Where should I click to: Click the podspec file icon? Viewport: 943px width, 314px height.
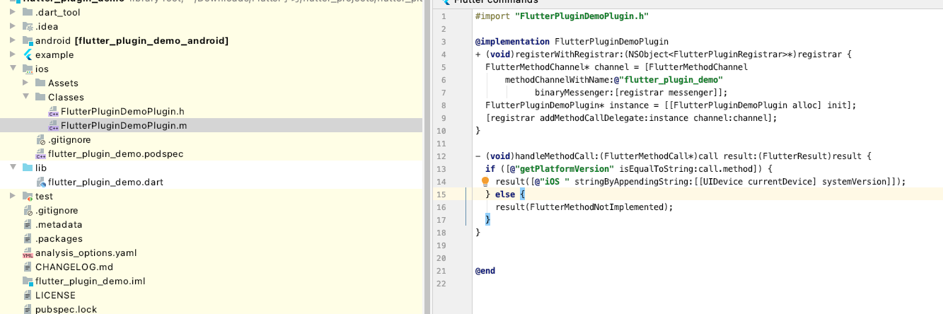click(41, 153)
